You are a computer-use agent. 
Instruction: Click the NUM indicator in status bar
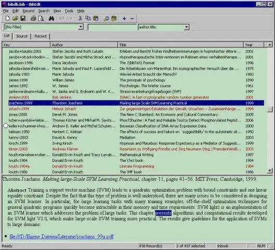click(x=261, y=246)
